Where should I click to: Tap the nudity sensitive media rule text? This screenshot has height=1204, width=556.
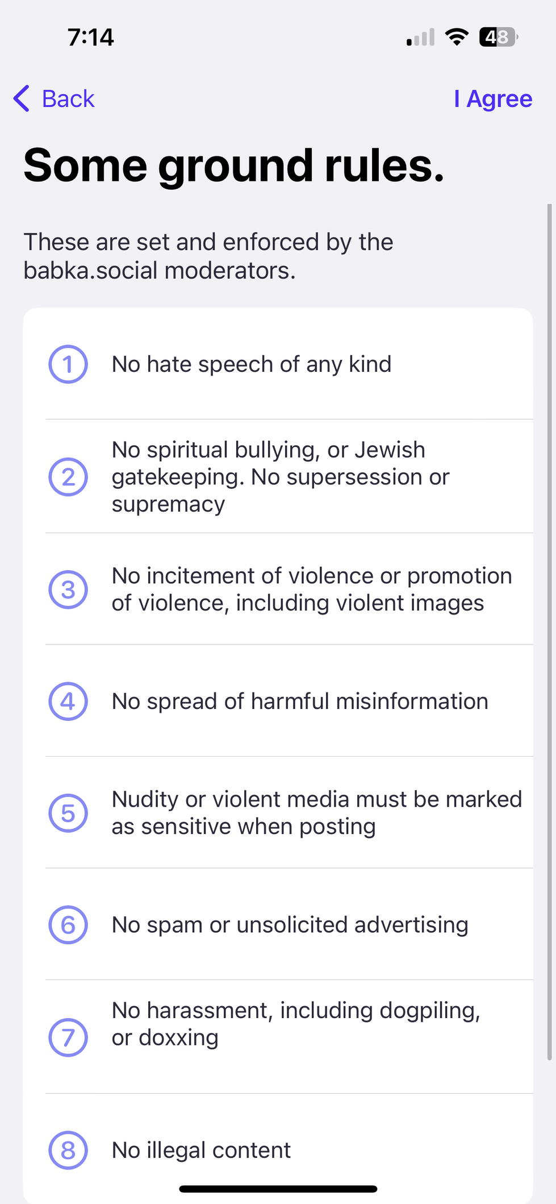pos(316,813)
